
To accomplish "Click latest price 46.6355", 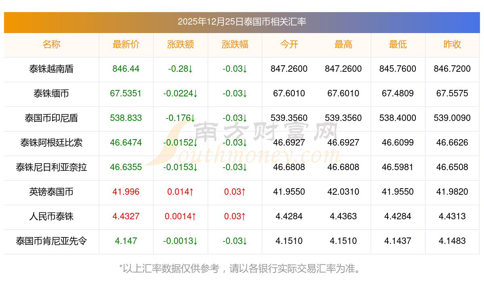I will pyautogui.click(x=126, y=167).
